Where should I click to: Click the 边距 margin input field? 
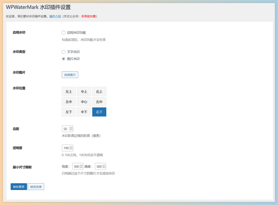point(67,129)
